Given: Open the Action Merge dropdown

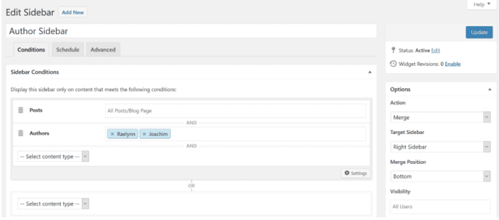Looking at the screenshot, I should (440, 117).
